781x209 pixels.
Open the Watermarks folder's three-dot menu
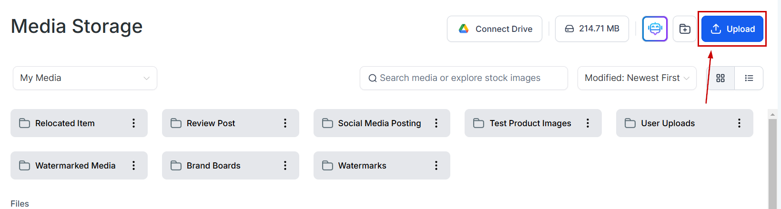point(436,166)
